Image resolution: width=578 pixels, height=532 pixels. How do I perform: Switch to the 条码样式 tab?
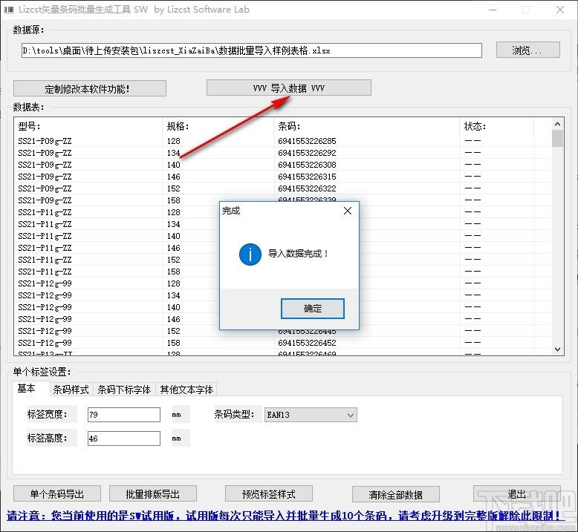(x=71, y=390)
